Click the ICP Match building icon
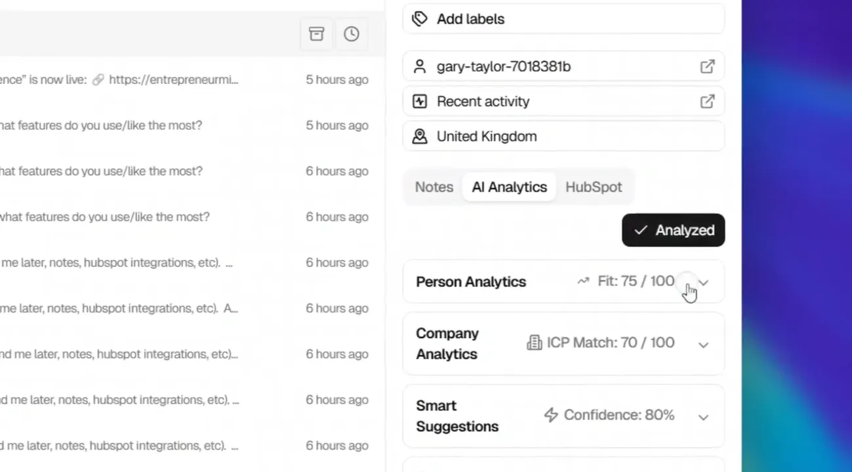 (x=535, y=342)
